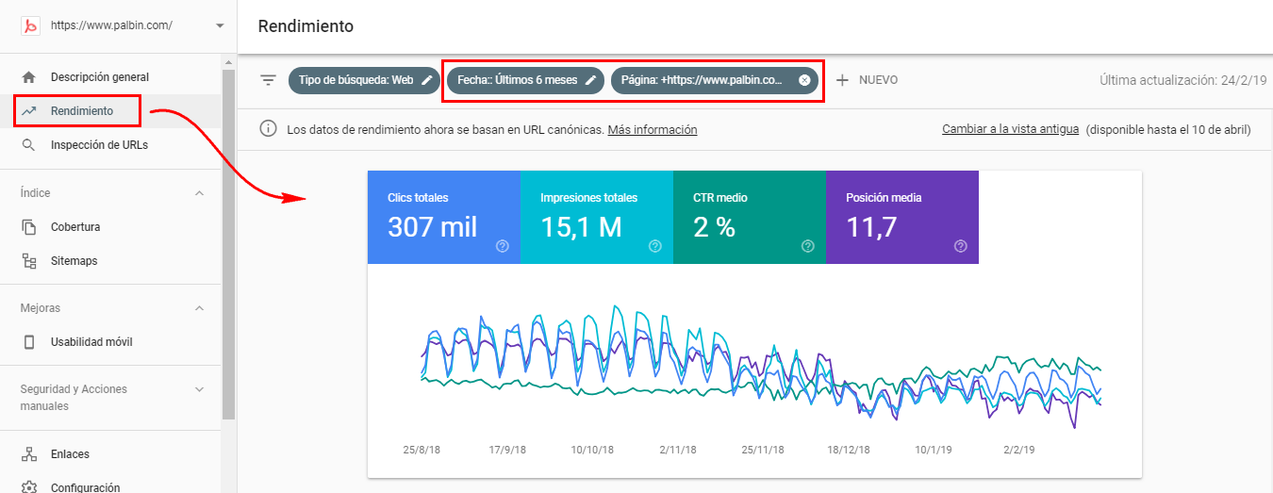Go to Inspección de URLs
This screenshot has height=493, width=1273.
(99, 145)
